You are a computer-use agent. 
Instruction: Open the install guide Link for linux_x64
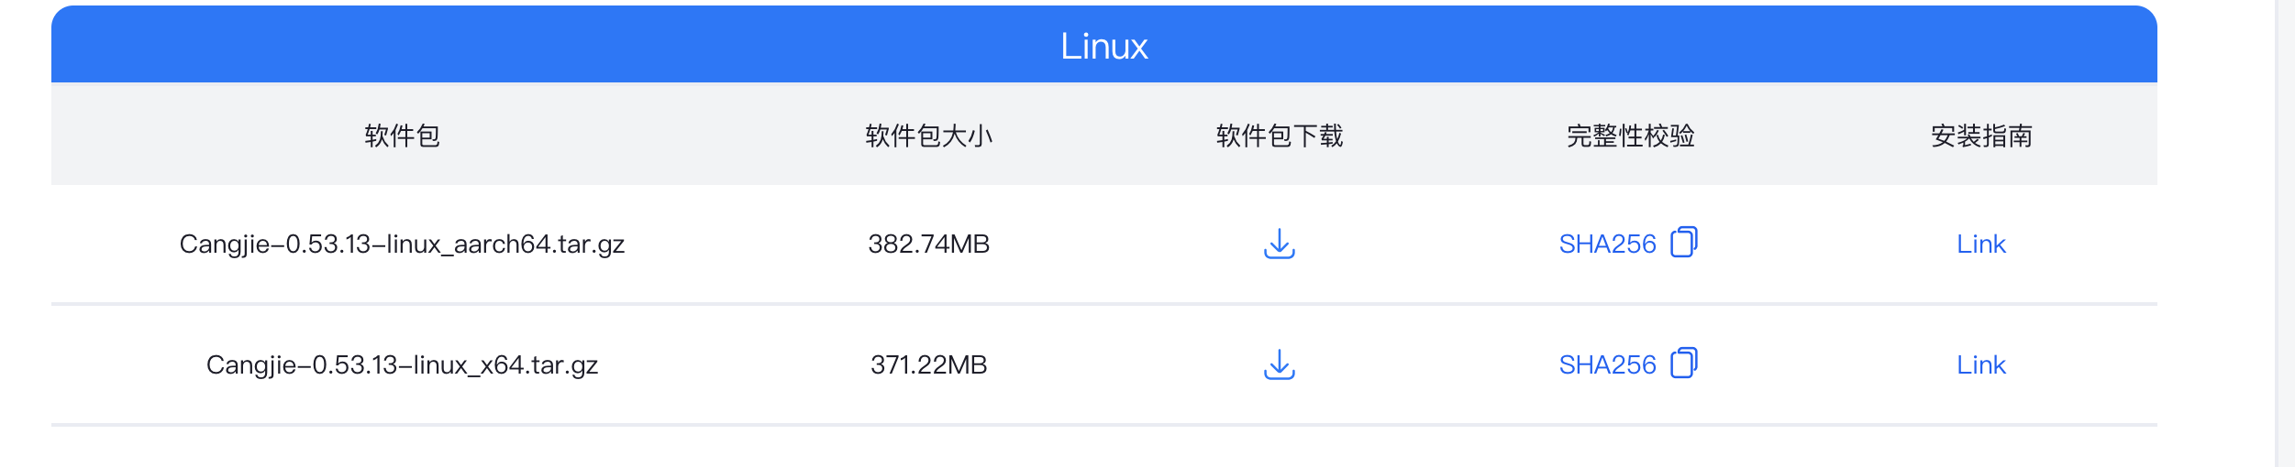(1981, 364)
